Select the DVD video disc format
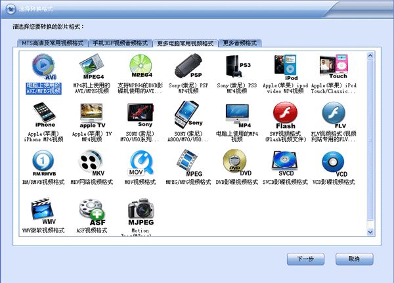Image resolution: width=394 pixels, height=283 pixels. click(235, 162)
